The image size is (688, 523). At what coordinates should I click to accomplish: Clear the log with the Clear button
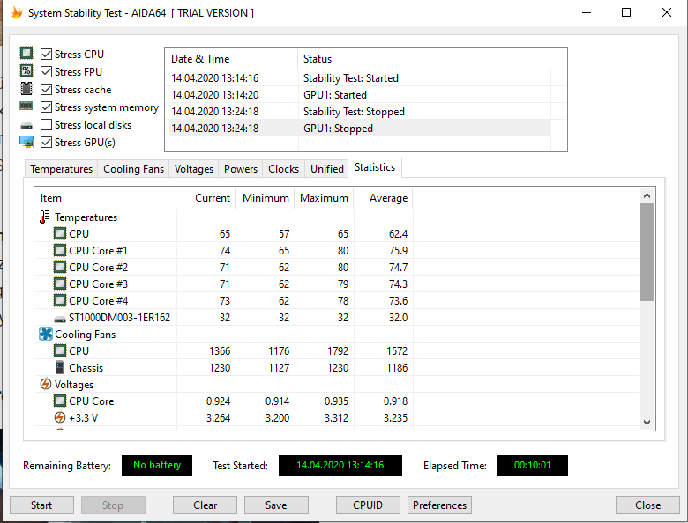[205, 505]
